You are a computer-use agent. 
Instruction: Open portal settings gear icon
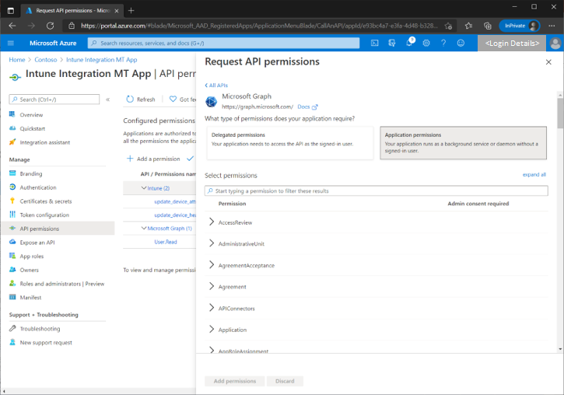coord(426,43)
